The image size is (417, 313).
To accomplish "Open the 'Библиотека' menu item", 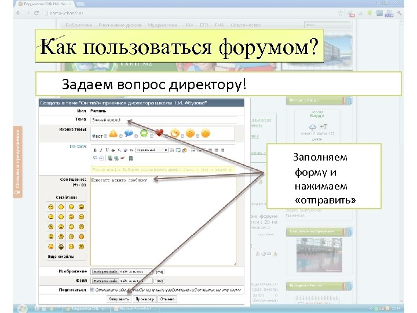I will click(x=79, y=25).
